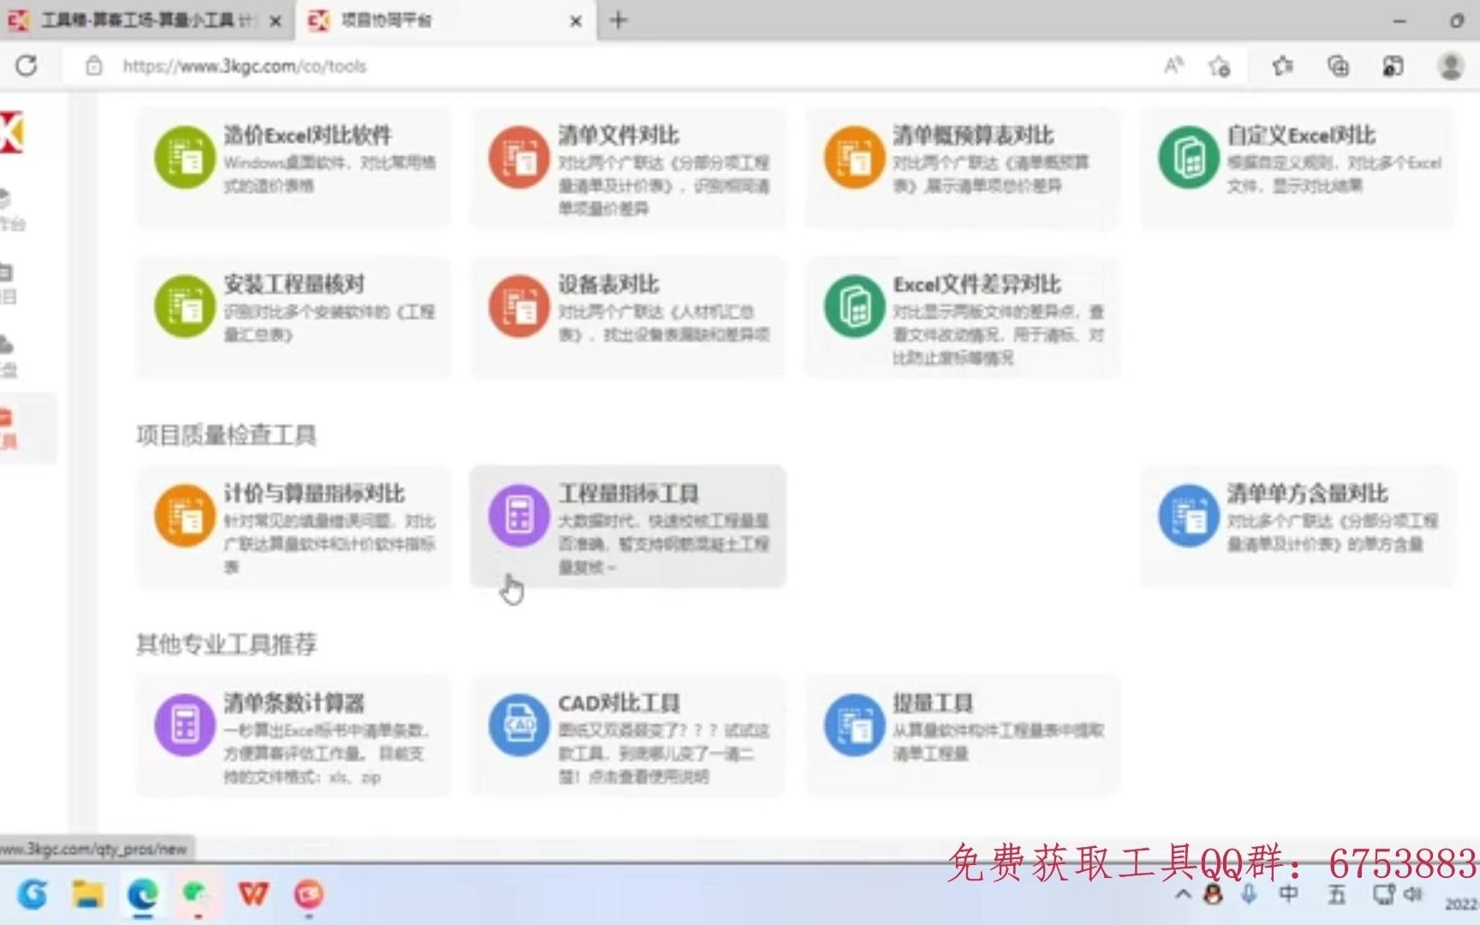Click the 提量工具 blue icon

tap(854, 725)
